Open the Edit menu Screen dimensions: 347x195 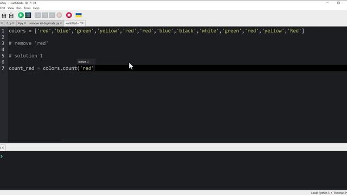coord(2,8)
